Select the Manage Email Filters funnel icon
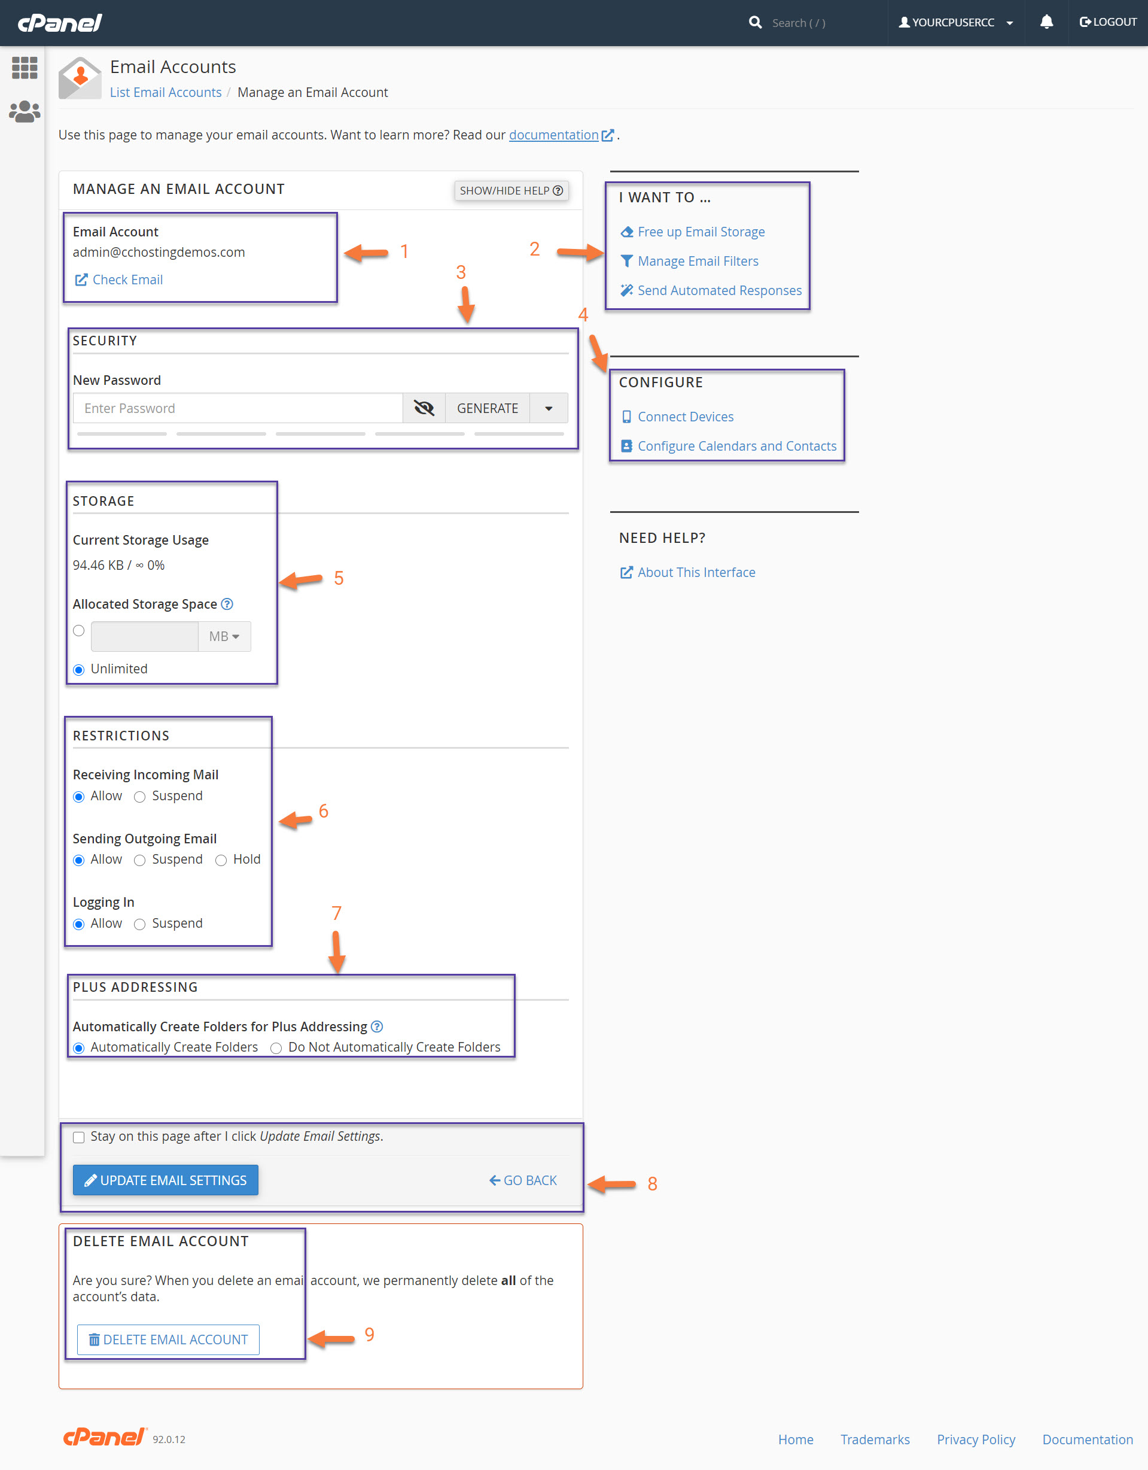This screenshot has width=1148, height=1470. [x=626, y=261]
